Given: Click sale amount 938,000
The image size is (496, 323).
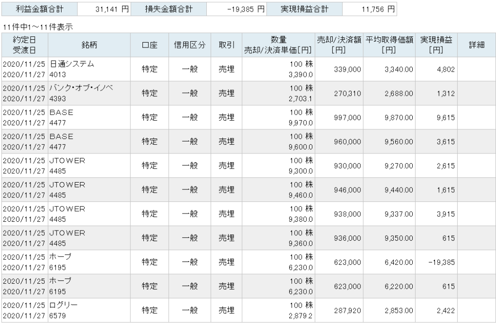Looking at the screenshot, I should [347, 214].
